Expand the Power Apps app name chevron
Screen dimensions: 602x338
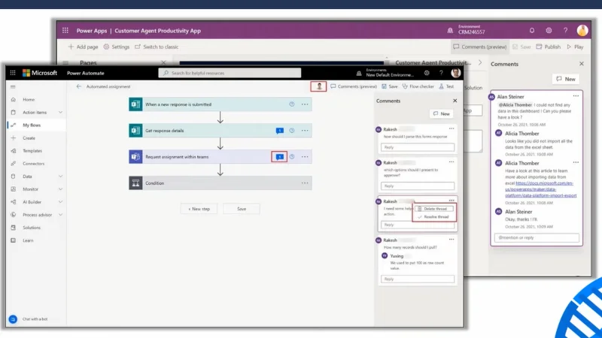(480, 62)
